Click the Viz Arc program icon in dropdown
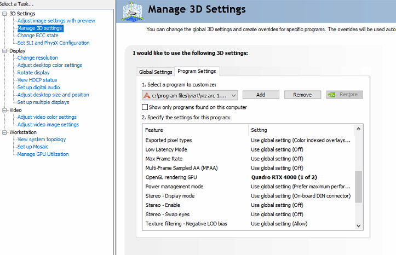Screen dimensions: 396x255 [x=146, y=95]
